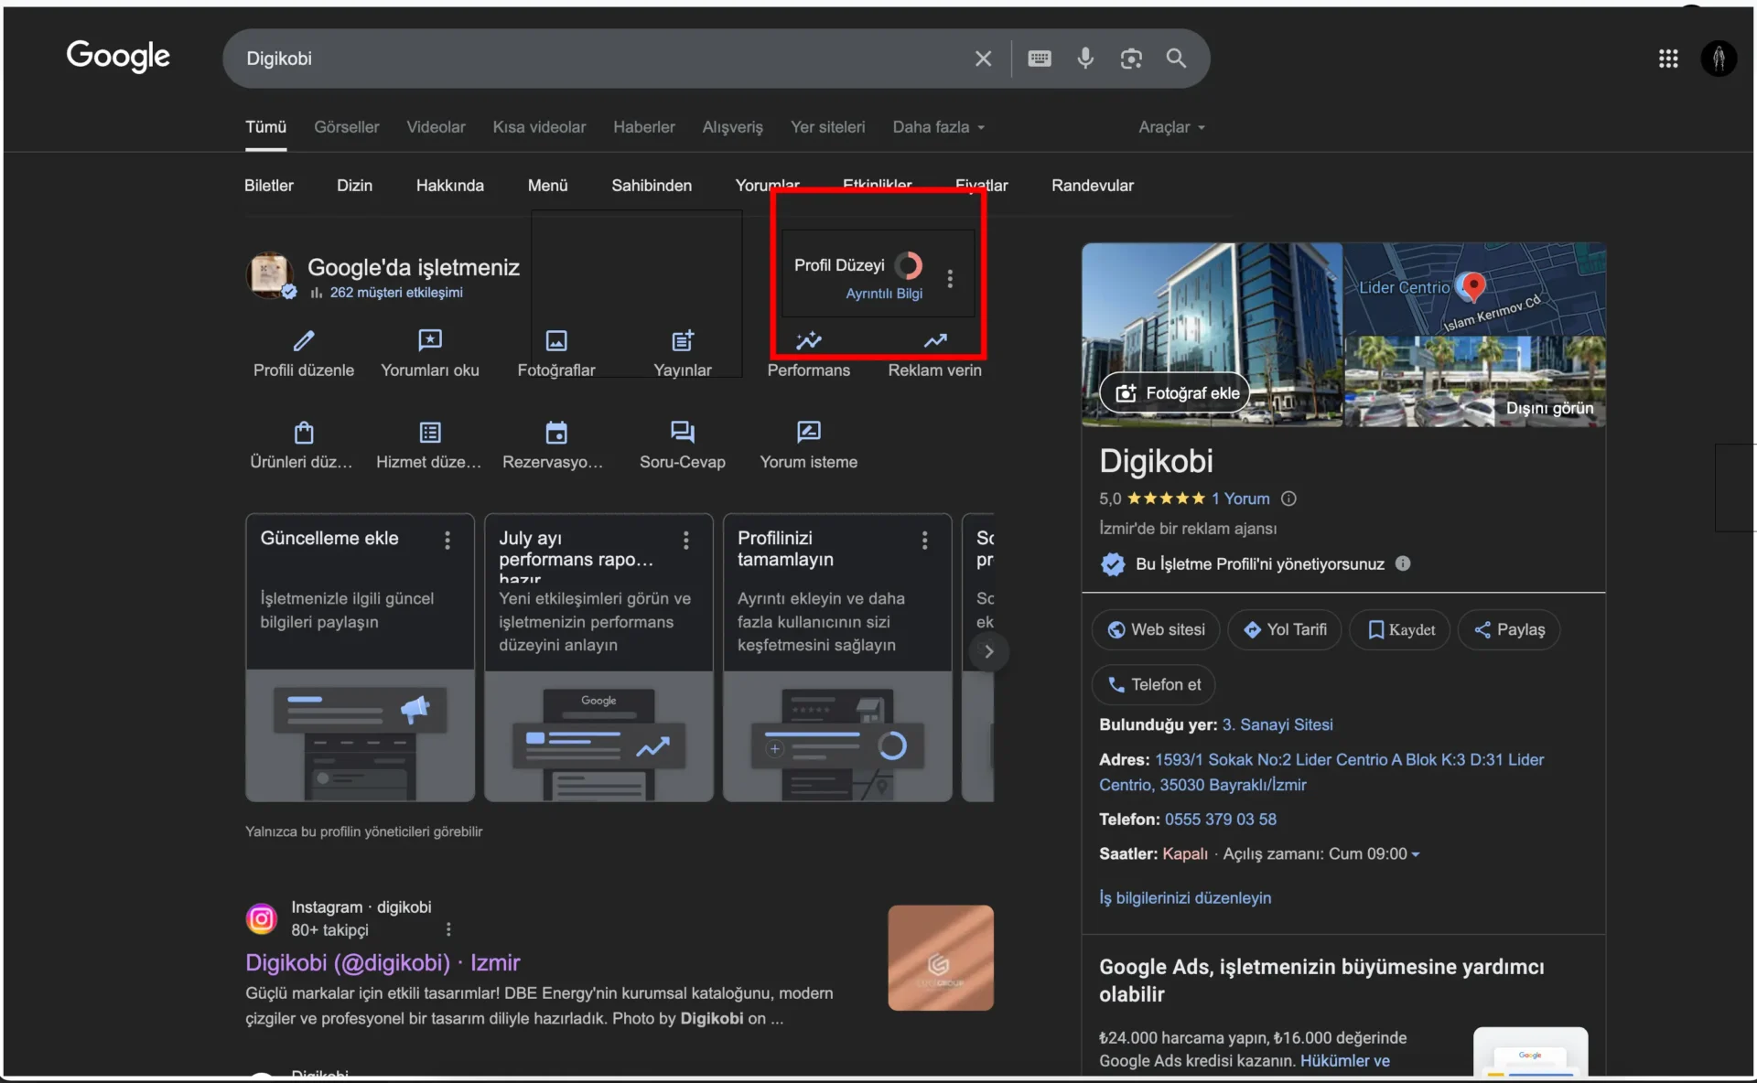
Task: Open the Profilinizi tamamlayın card
Action: point(837,657)
